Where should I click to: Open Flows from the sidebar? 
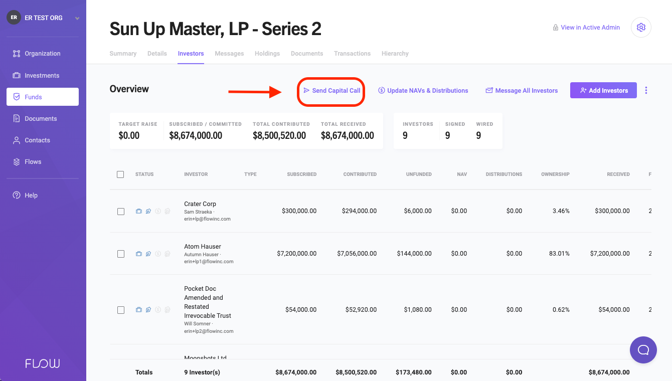pos(33,162)
